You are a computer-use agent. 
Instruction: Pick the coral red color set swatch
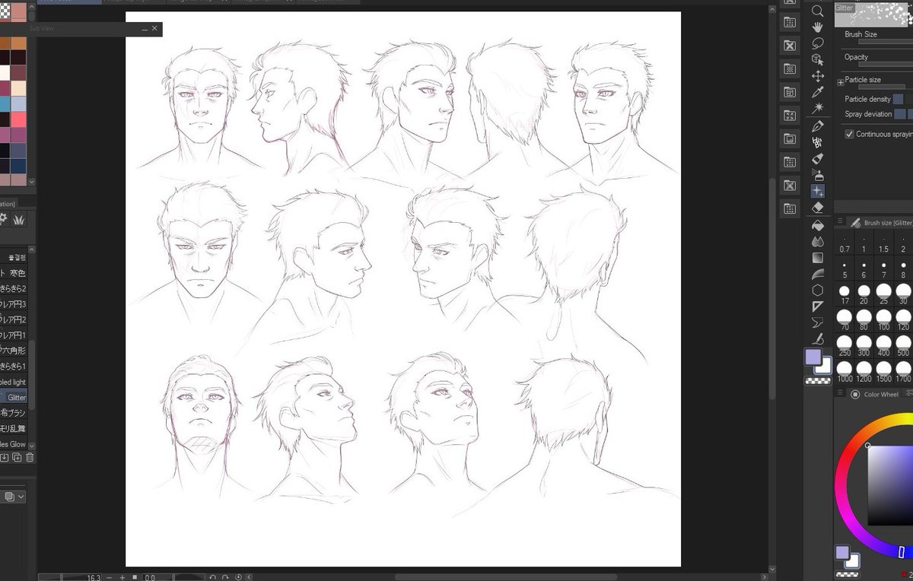(x=18, y=119)
